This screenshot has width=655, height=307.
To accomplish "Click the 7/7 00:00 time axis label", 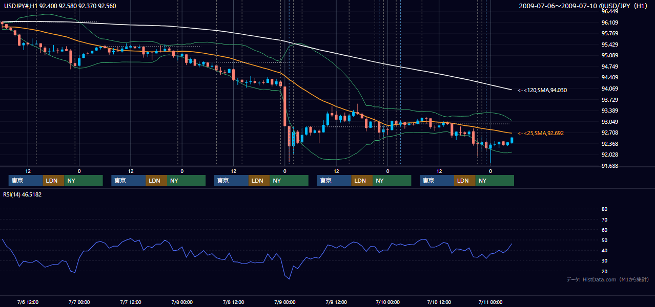I will pyautogui.click(x=79, y=302).
